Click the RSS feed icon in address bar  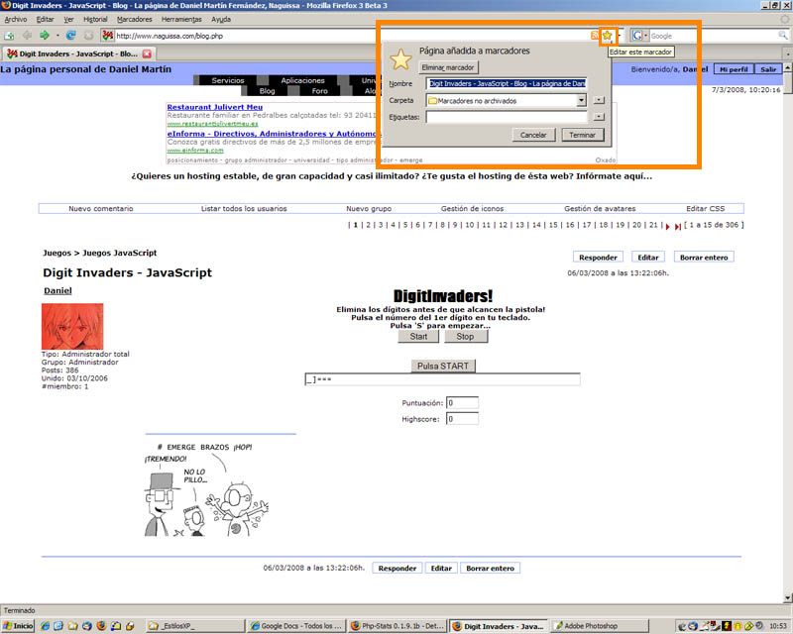pyautogui.click(x=595, y=35)
